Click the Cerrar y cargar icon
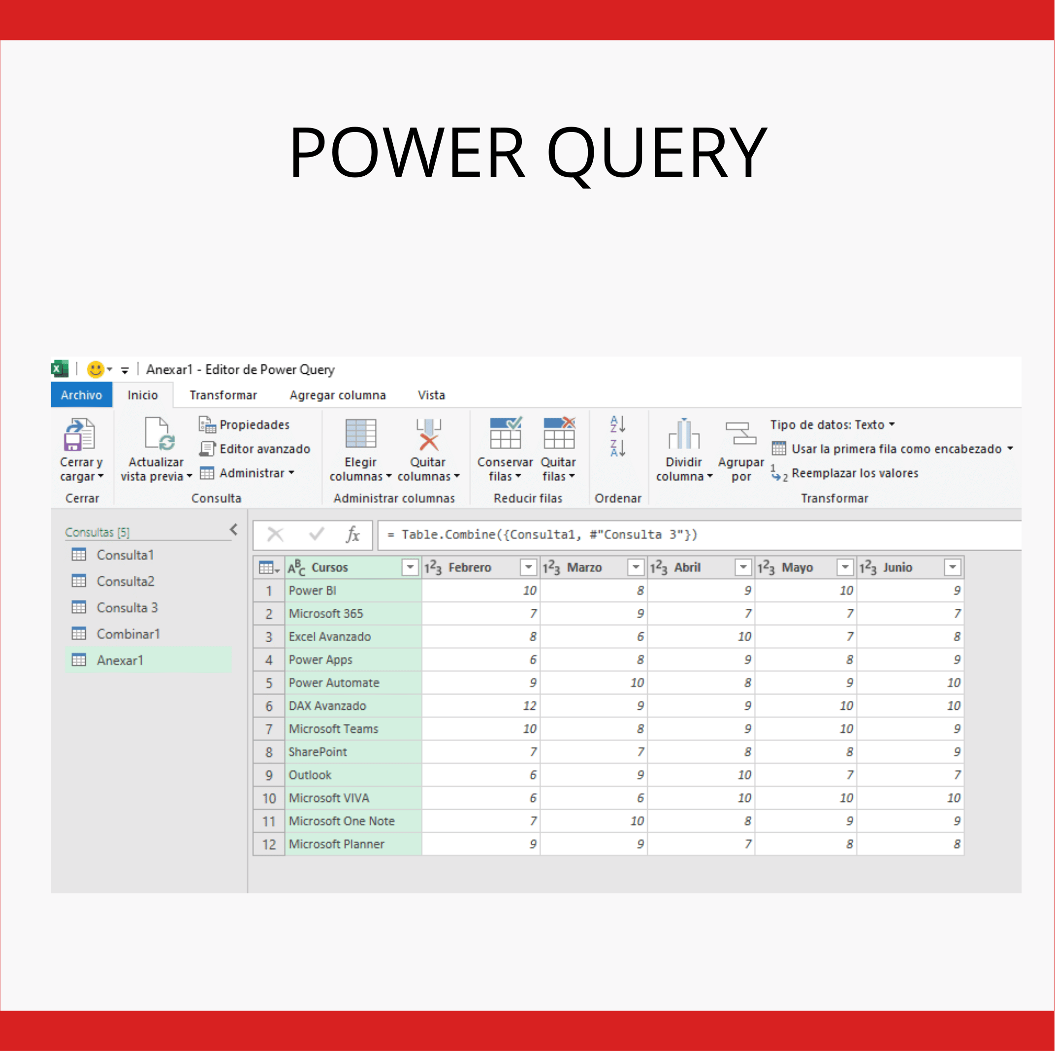The width and height of the screenshot is (1055, 1051). [80, 434]
